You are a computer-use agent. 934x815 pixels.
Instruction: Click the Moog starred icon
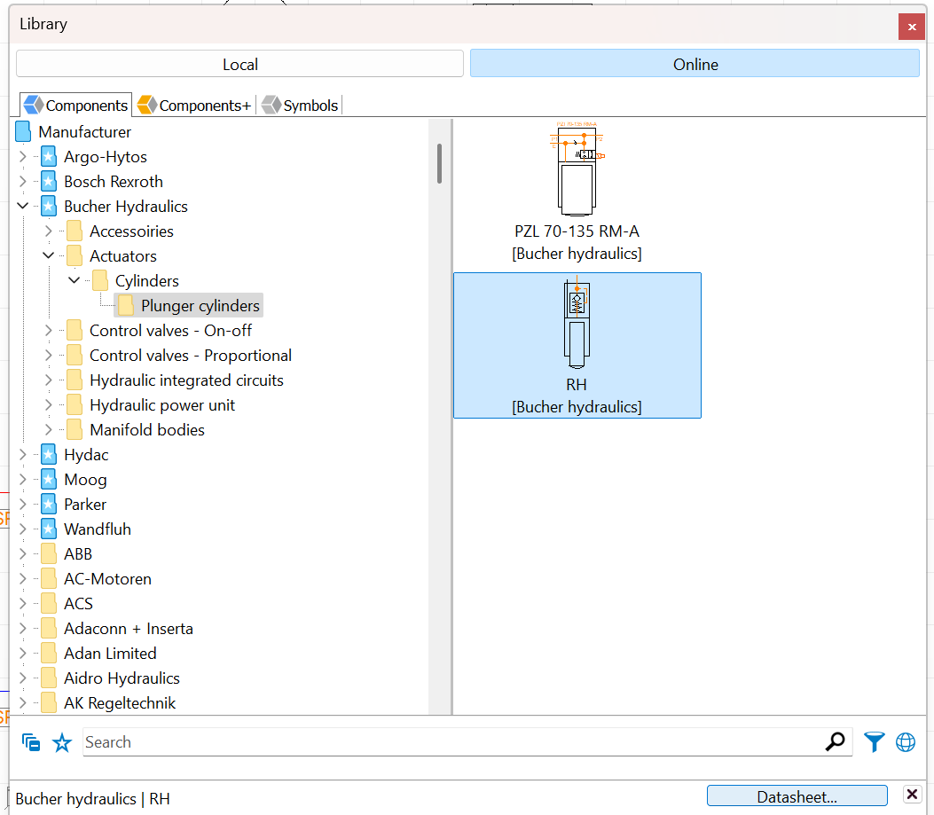[49, 480]
